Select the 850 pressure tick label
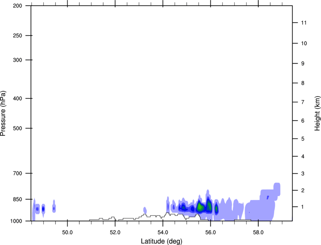321x245 pixels. (17, 199)
